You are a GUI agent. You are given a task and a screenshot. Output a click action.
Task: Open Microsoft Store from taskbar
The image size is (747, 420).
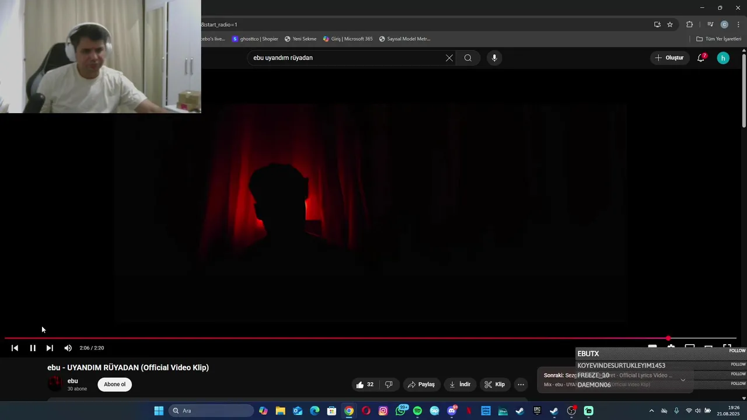point(331,411)
